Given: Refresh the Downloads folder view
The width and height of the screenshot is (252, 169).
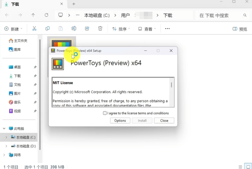Looking at the screenshot, I should pyautogui.click(x=46, y=15).
